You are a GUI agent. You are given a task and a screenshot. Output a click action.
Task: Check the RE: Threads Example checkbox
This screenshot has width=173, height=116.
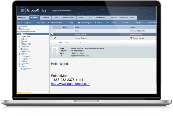pyautogui.click(x=52, y=38)
